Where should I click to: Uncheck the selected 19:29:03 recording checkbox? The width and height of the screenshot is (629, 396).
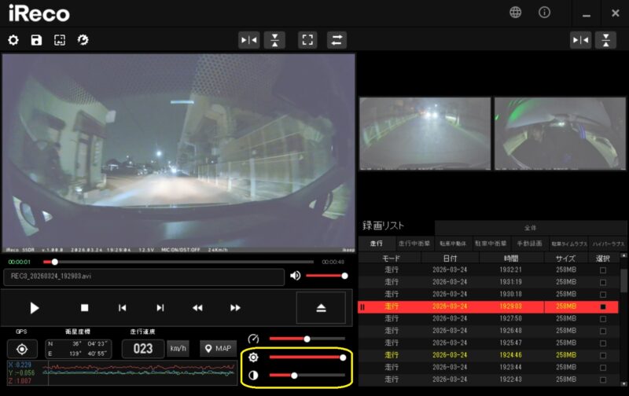[x=603, y=306]
